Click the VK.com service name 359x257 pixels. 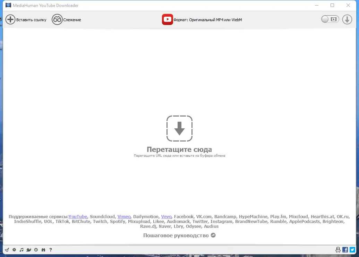(204, 216)
